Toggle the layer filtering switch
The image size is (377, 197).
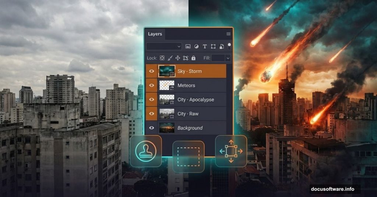pos(229,46)
